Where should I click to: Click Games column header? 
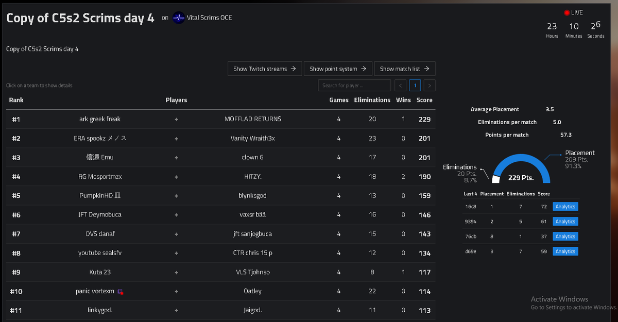coord(339,100)
